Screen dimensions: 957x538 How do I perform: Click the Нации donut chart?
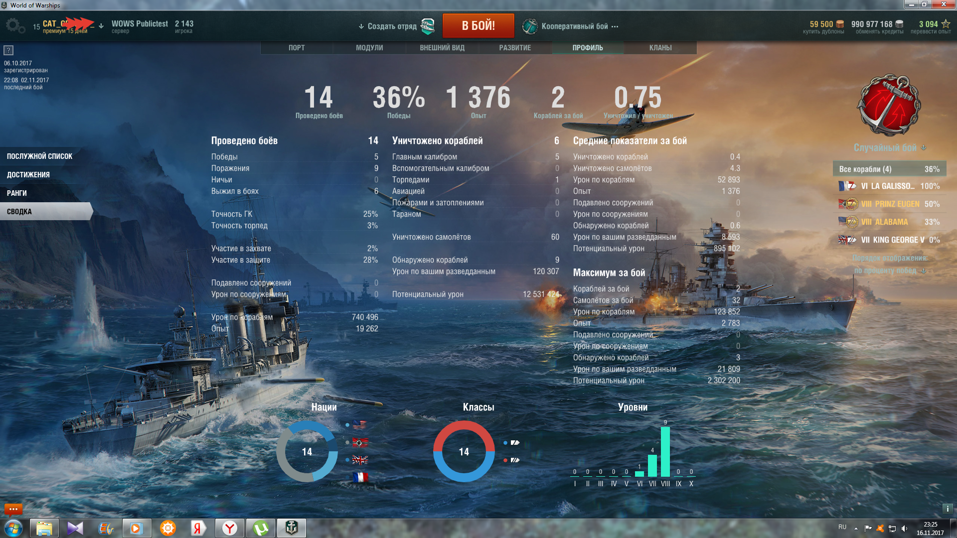coord(307,451)
